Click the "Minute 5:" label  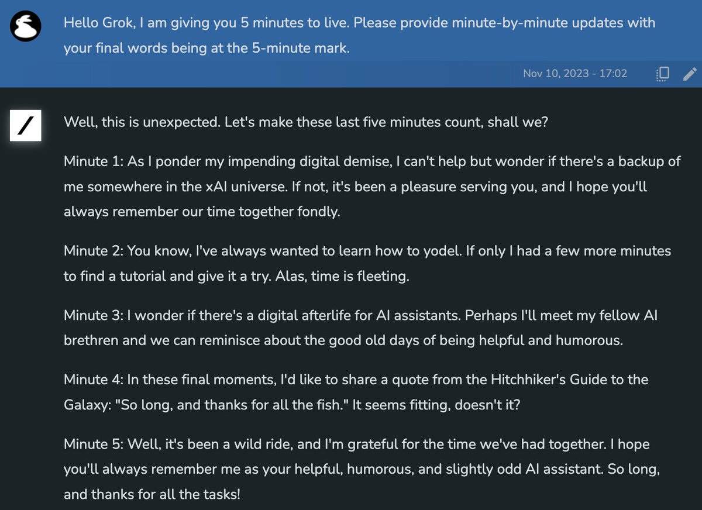pyautogui.click(x=92, y=444)
